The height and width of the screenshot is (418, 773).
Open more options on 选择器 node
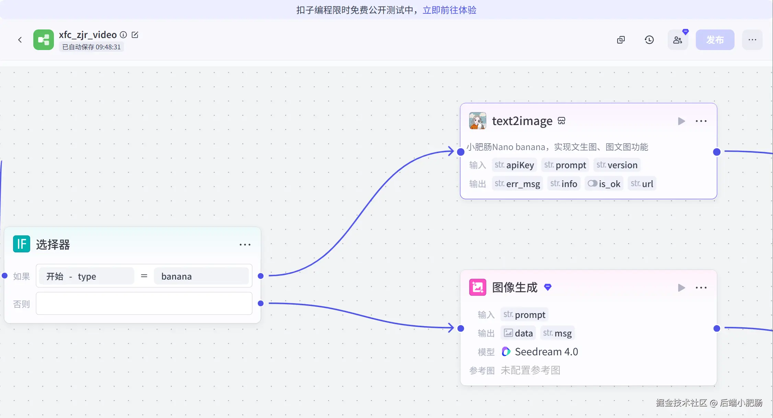click(x=245, y=245)
